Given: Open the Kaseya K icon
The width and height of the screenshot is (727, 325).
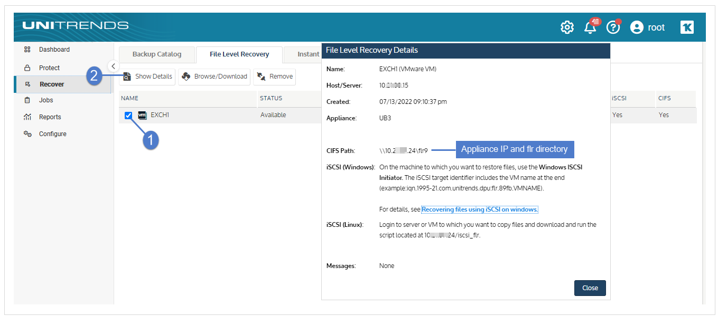Looking at the screenshot, I should pos(687,27).
